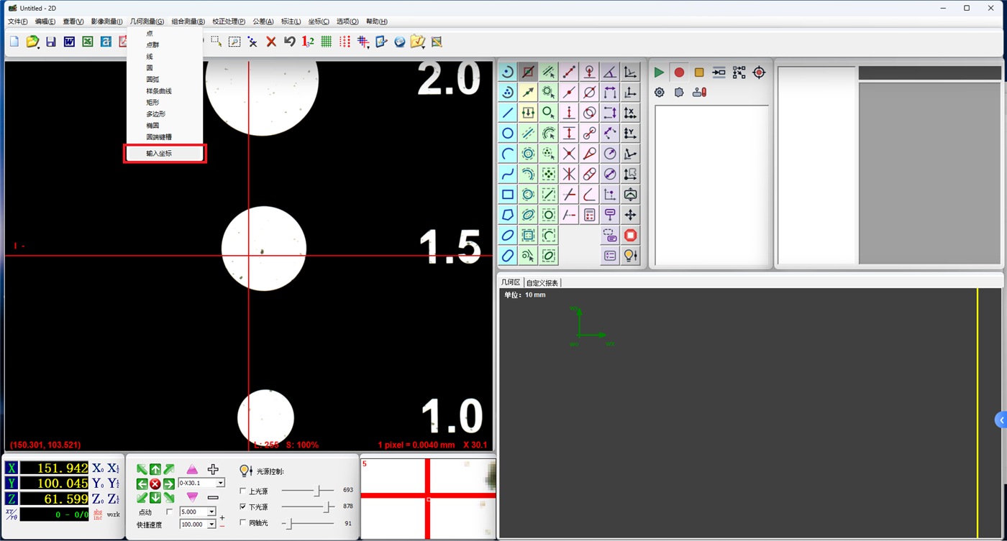Open the 0-X30.1 magnification dropdown
This screenshot has width=1007, height=541.
coord(221,483)
